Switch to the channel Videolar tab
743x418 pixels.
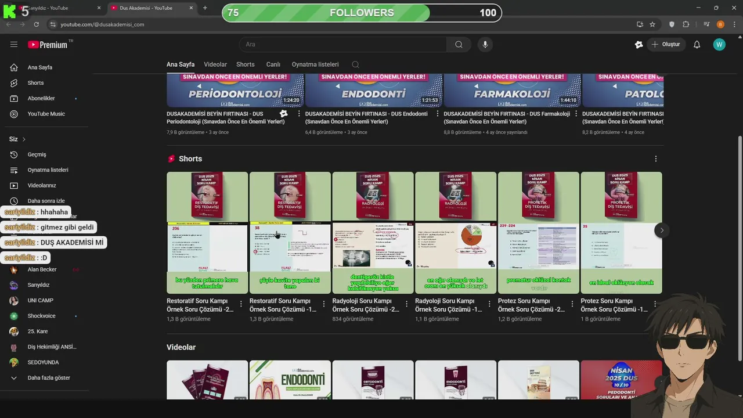tap(215, 64)
